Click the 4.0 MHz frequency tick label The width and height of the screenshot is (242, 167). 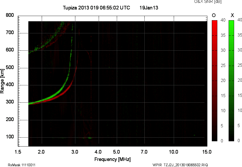point(98,152)
